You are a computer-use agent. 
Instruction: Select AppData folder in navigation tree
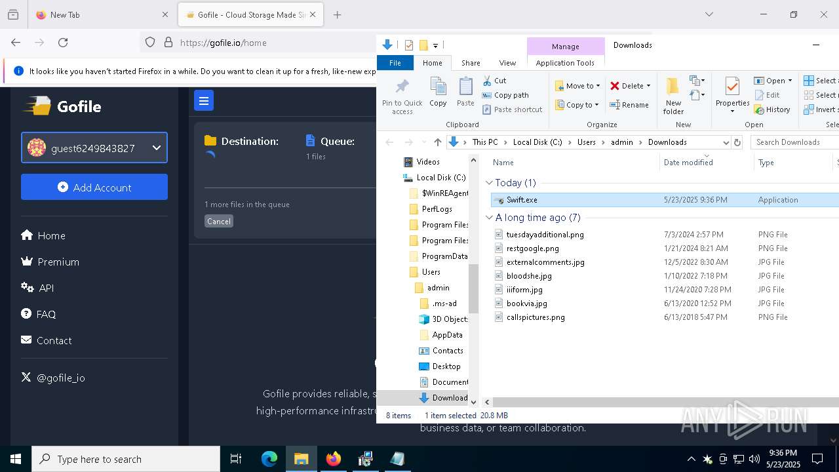(x=447, y=335)
